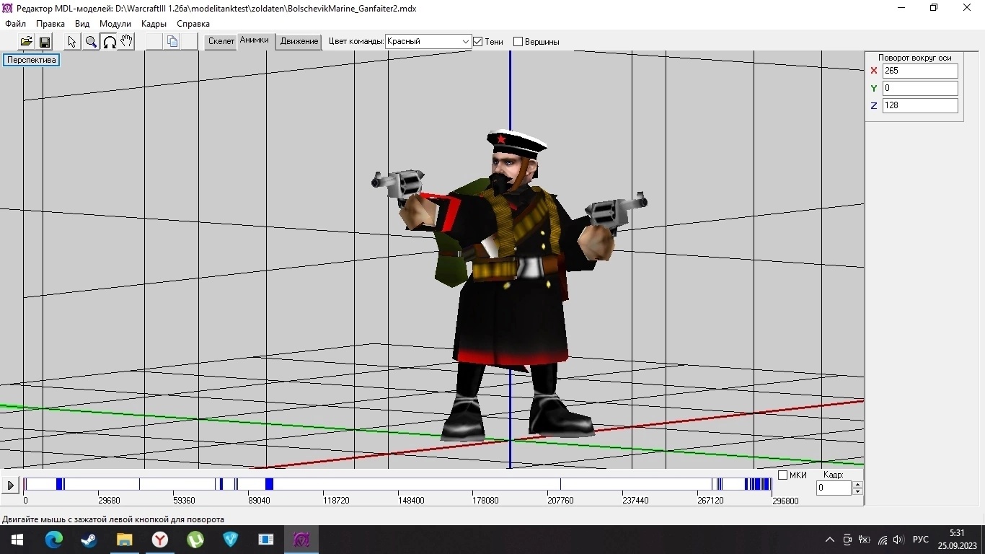Screen dimensions: 985x554
Task: Play the animation with the play button
Action: 10,485
